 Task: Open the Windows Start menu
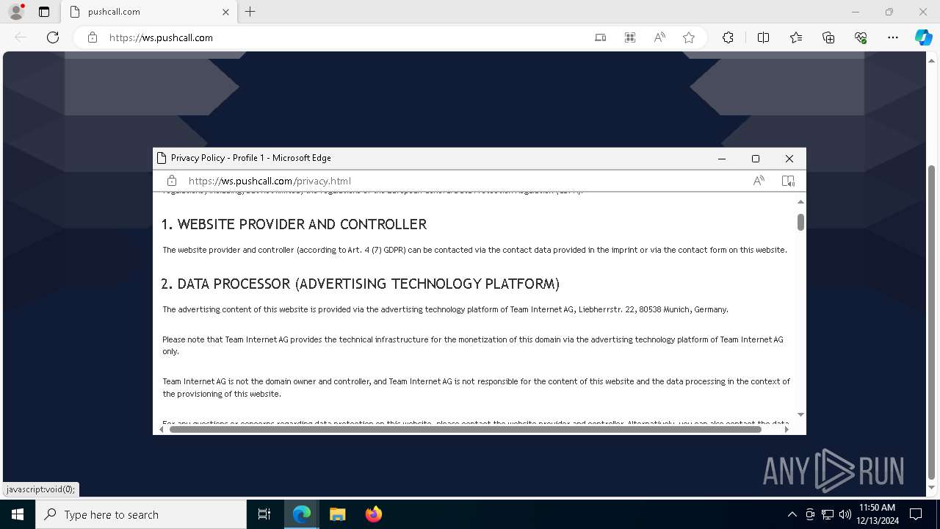[17, 514]
